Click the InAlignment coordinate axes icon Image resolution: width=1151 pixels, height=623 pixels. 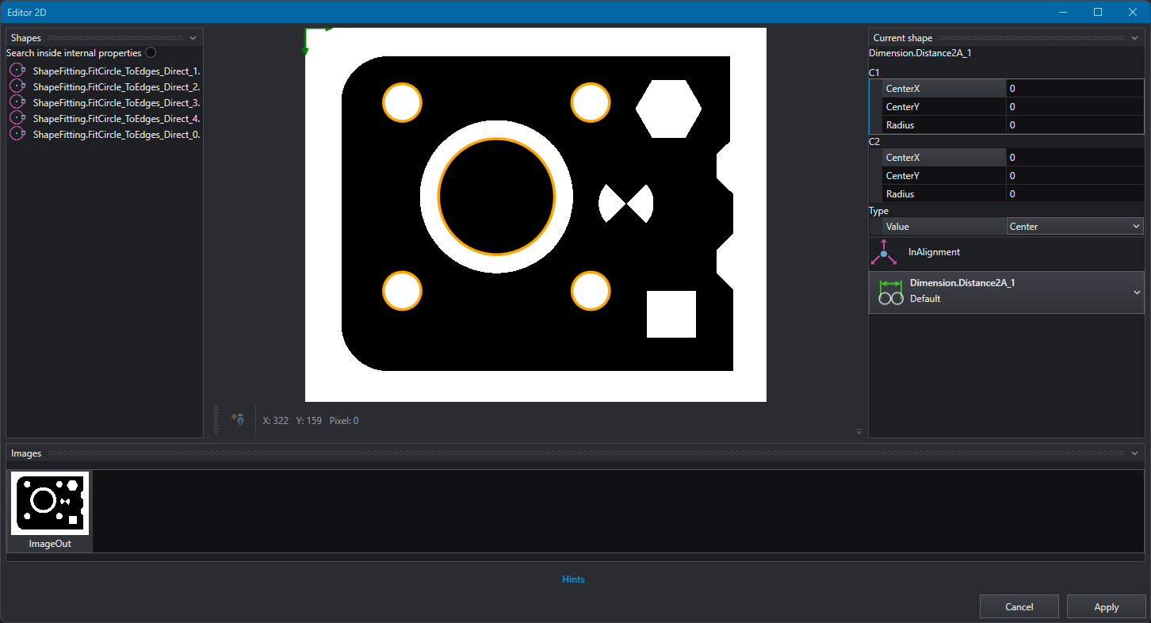click(x=884, y=252)
